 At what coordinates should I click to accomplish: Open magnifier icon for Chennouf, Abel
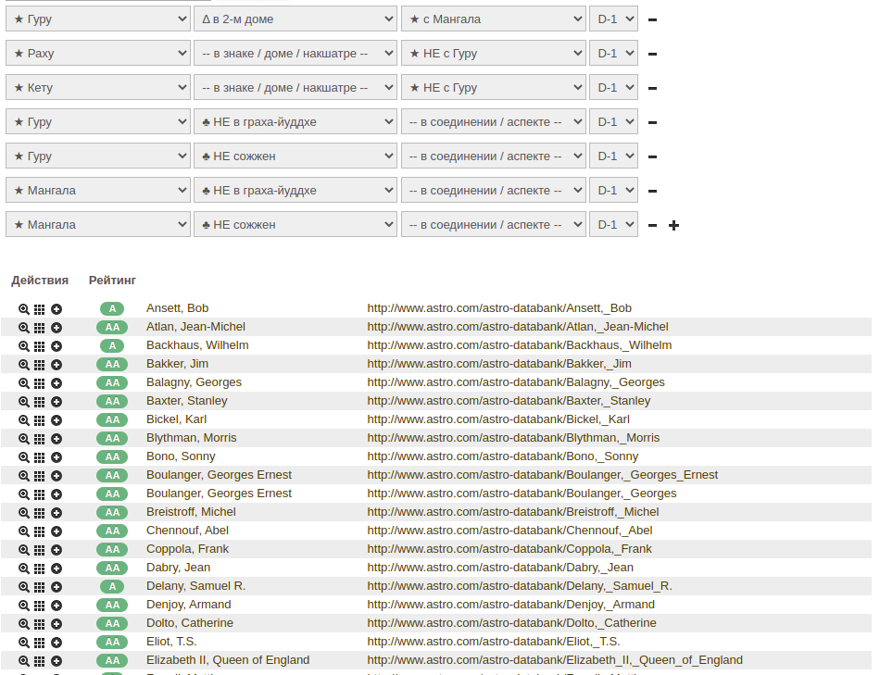pyautogui.click(x=23, y=531)
